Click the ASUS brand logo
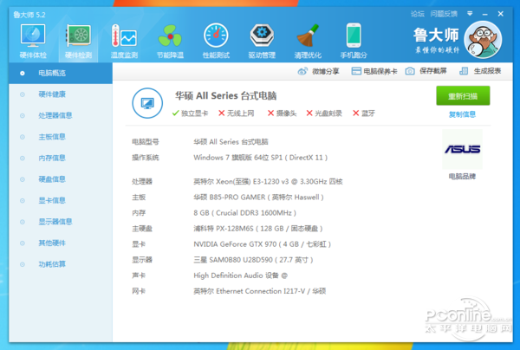Image resolution: width=520 pixels, height=350 pixels. click(x=462, y=150)
